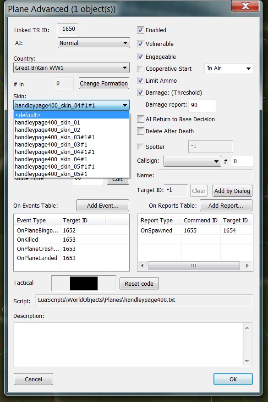The image size is (268, 402).
Task: Open the Callsign dropdown
Action: point(192,161)
